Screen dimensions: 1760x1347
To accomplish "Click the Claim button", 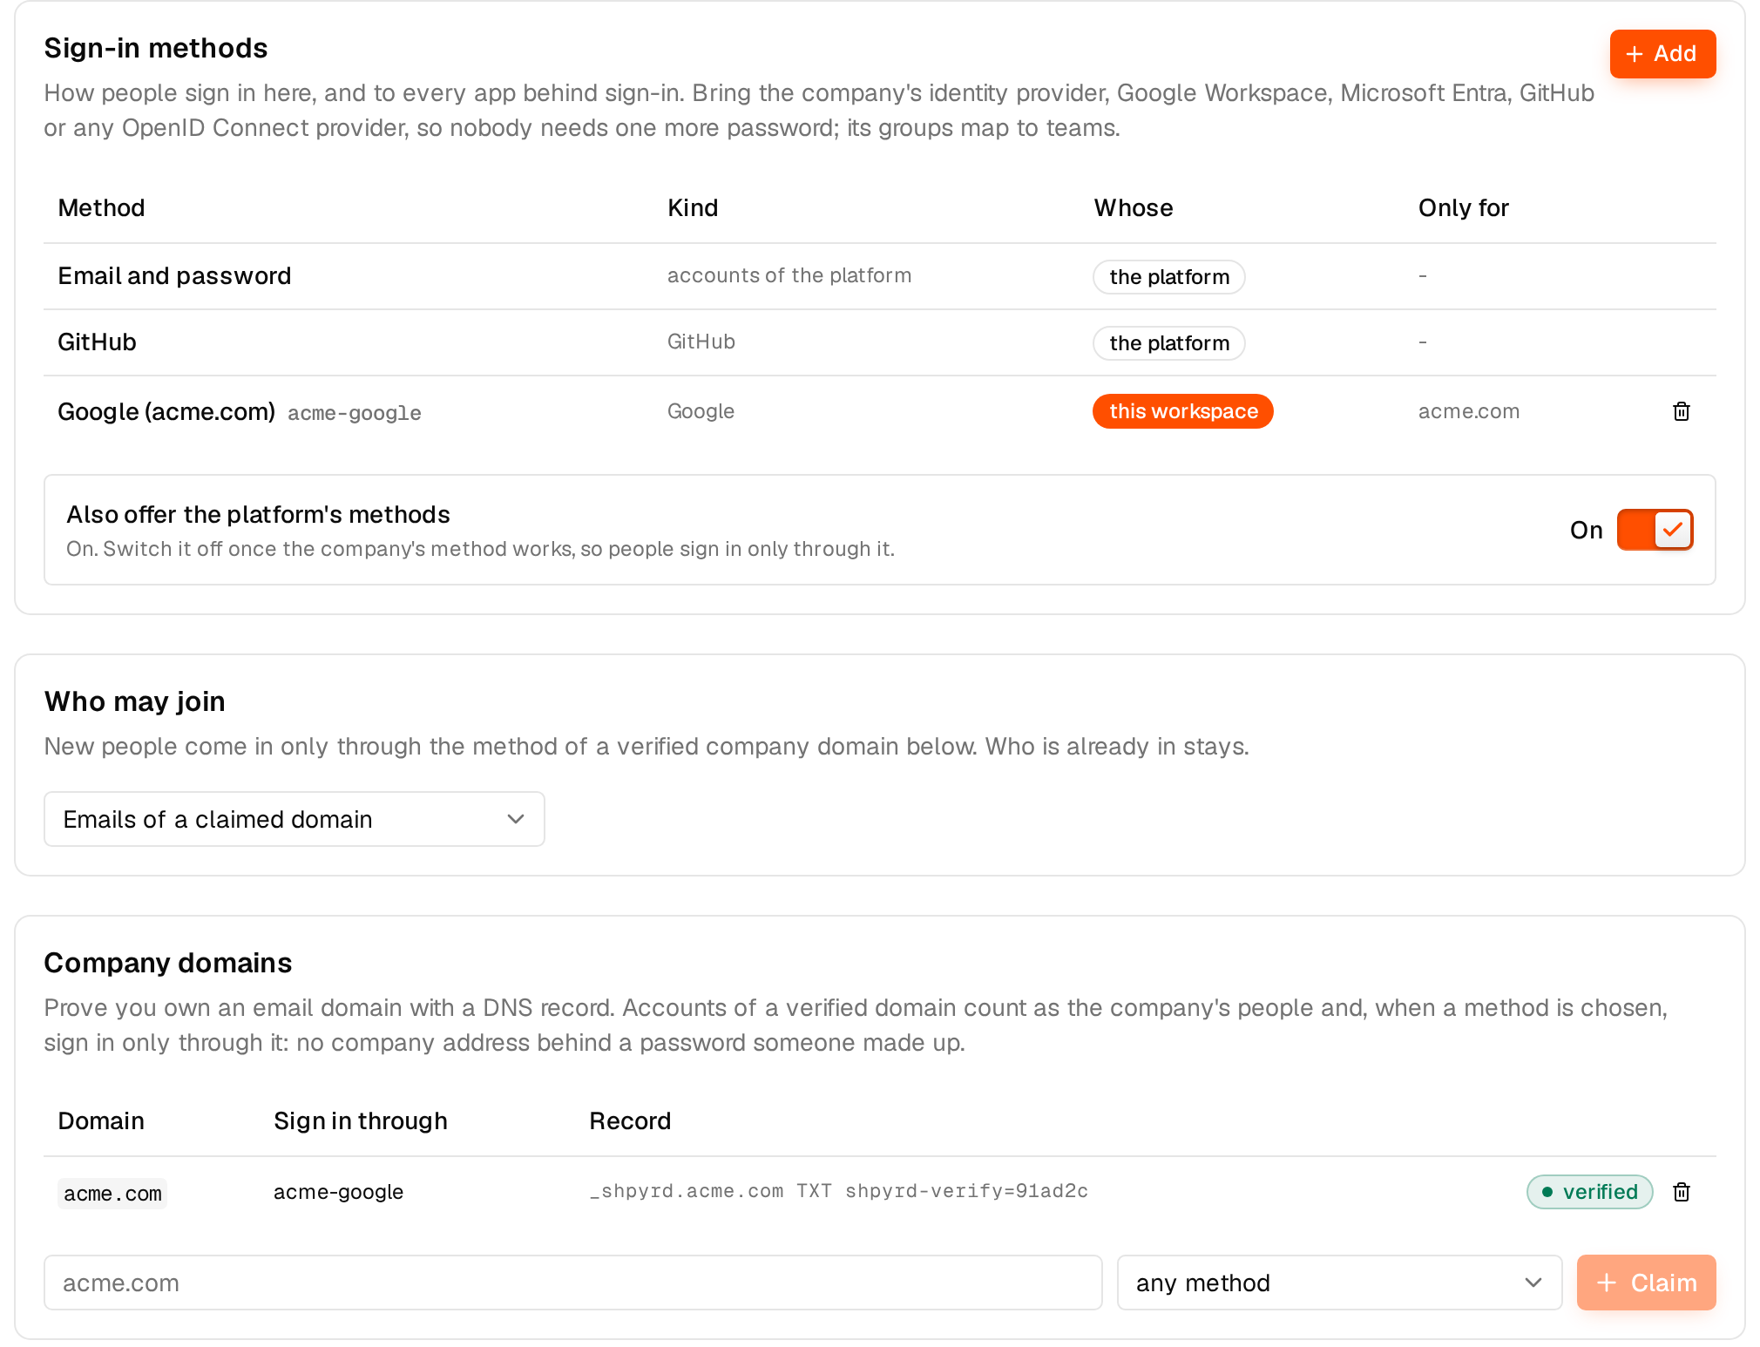I will (1646, 1283).
